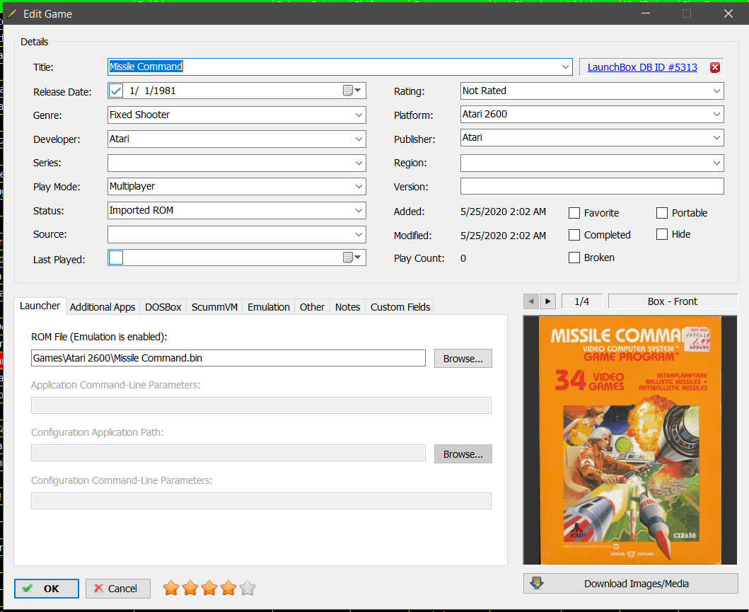Flag the game as Broken
The width and height of the screenshot is (749, 612).
coord(574,258)
